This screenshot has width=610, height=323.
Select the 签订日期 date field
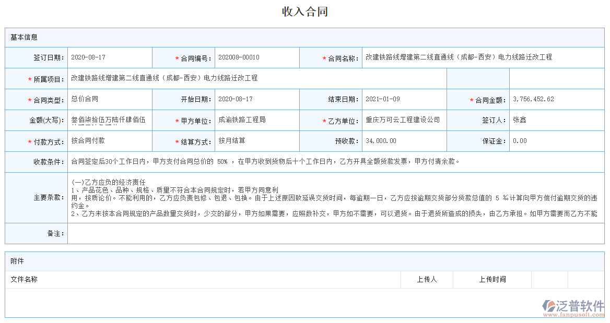pyautogui.click(x=110, y=57)
